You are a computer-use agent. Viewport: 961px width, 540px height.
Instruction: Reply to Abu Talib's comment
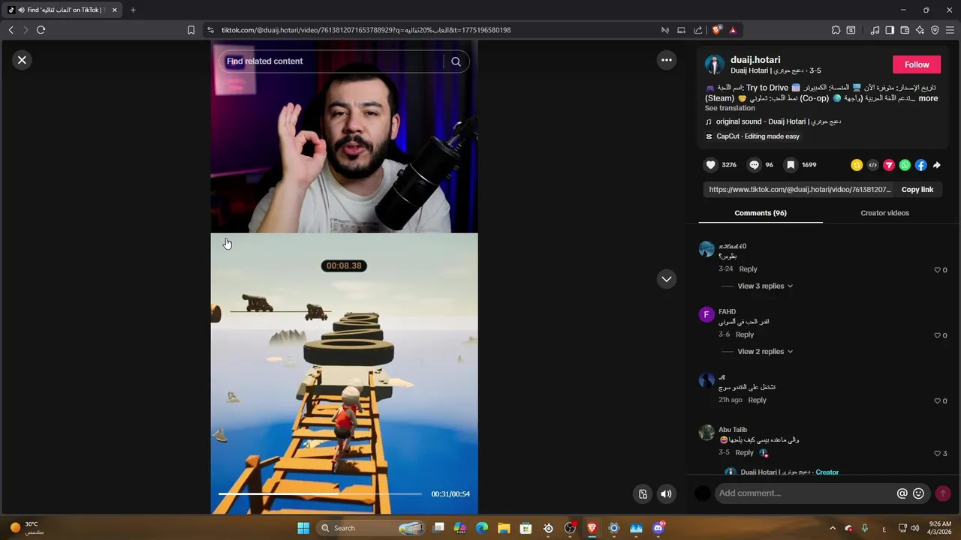click(x=745, y=453)
